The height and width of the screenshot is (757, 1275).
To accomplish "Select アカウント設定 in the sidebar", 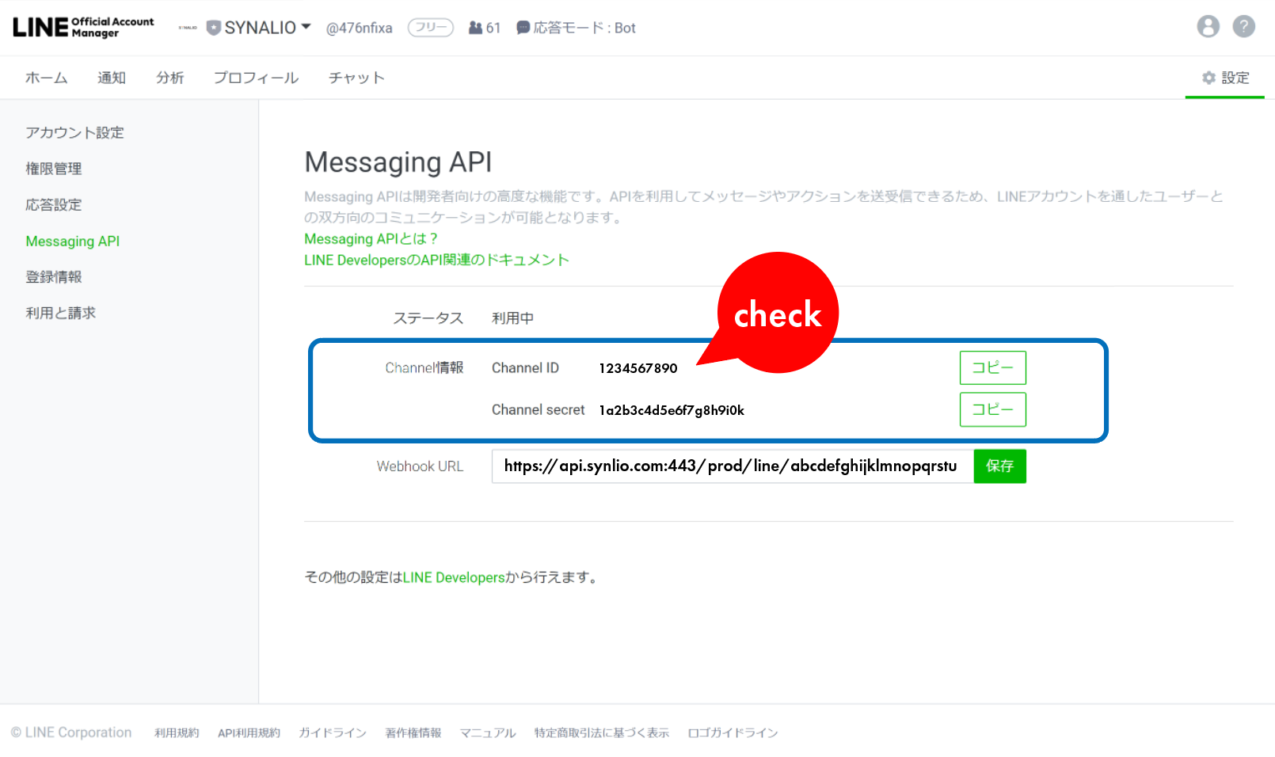I will pos(74,133).
